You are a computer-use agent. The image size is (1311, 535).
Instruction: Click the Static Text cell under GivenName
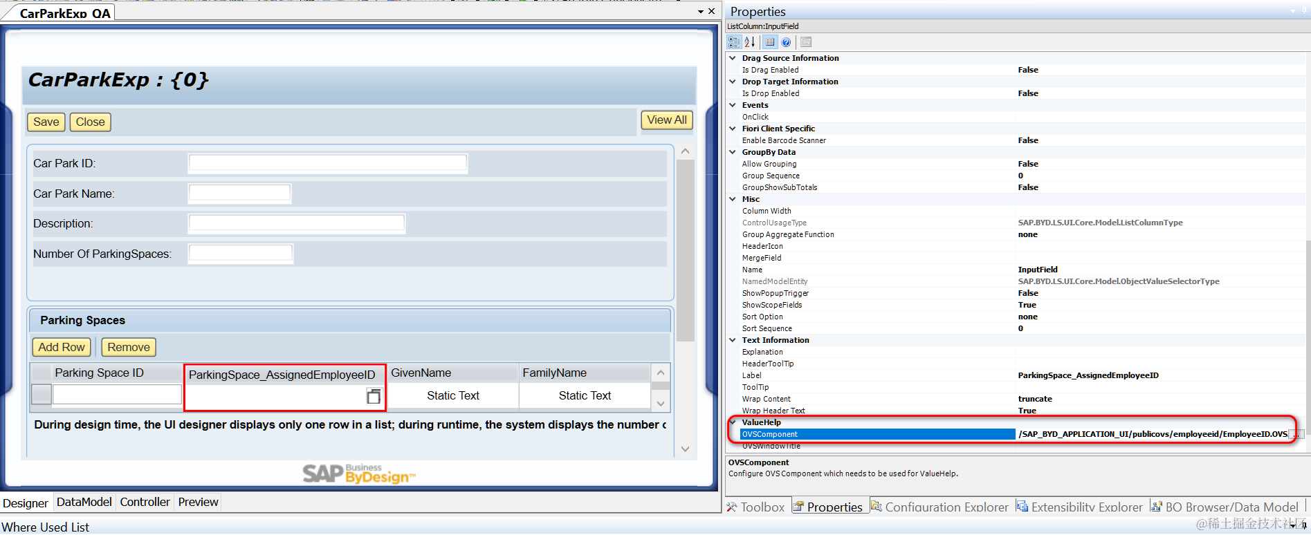click(x=452, y=396)
